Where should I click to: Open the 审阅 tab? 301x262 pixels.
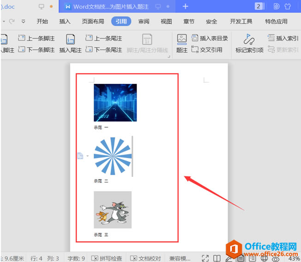click(x=144, y=21)
